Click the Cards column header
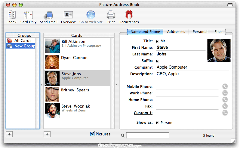 tap(77, 35)
